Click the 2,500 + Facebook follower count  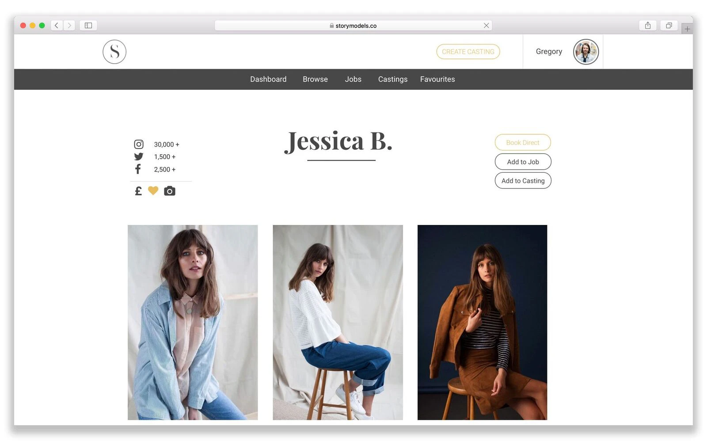click(x=165, y=170)
